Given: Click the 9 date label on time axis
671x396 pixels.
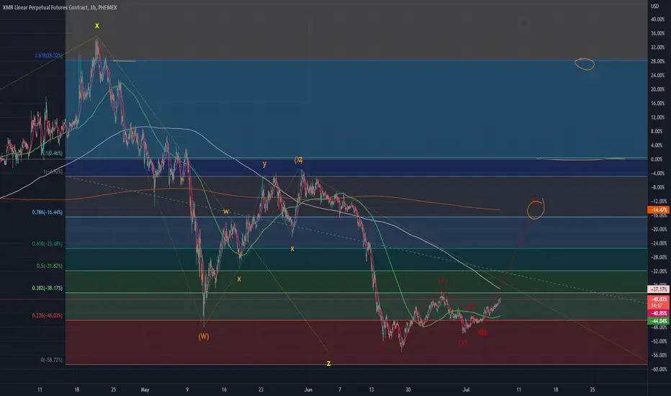Looking at the screenshot, I should pos(187,390).
